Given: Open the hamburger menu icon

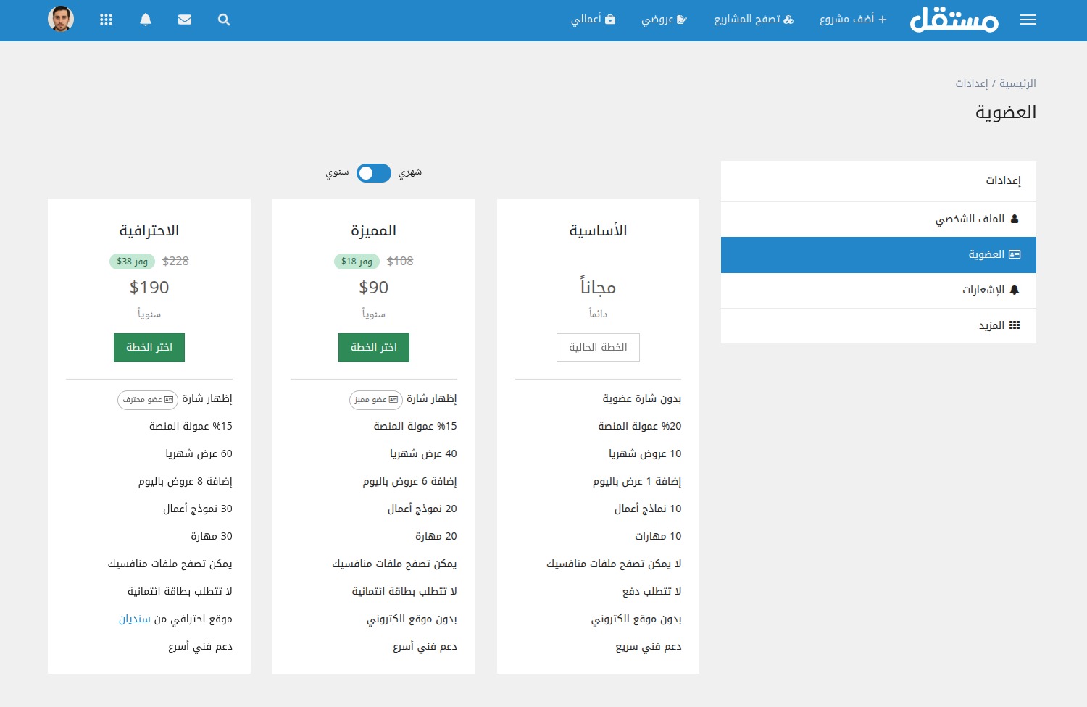Looking at the screenshot, I should coord(1028,20).
